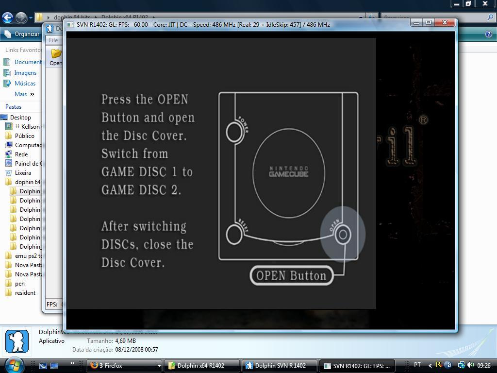Select Painel de Controle in the tree
Screen dimensions: 497x373
click(24, 163)
